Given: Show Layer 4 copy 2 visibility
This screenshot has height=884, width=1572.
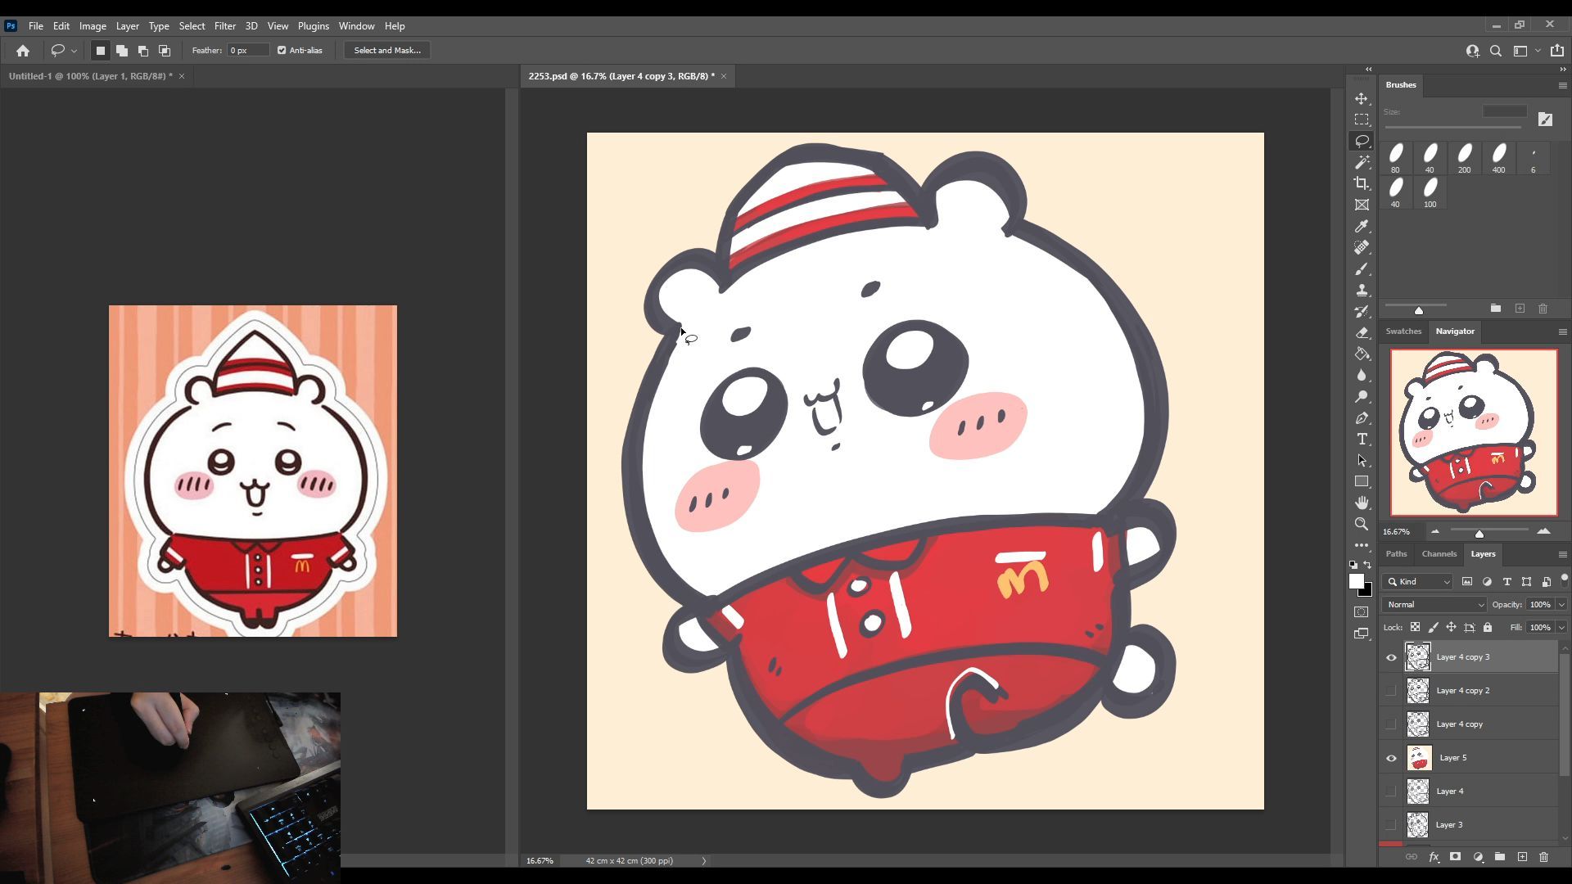Looking at the screenshot, I should click(x=1391, y=691).
